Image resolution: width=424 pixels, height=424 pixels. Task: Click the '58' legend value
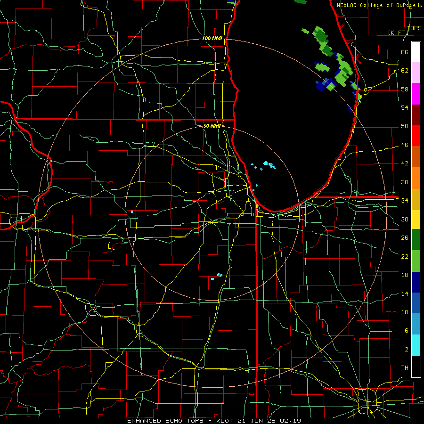[405, 89]
